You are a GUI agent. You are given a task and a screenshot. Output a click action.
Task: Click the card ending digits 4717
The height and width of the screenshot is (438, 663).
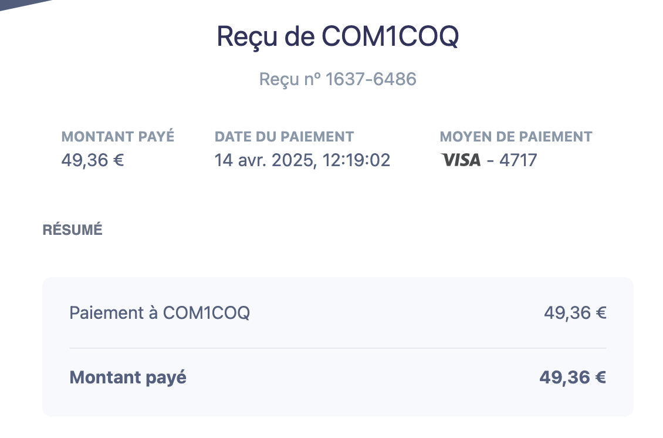tap(518, 160)
